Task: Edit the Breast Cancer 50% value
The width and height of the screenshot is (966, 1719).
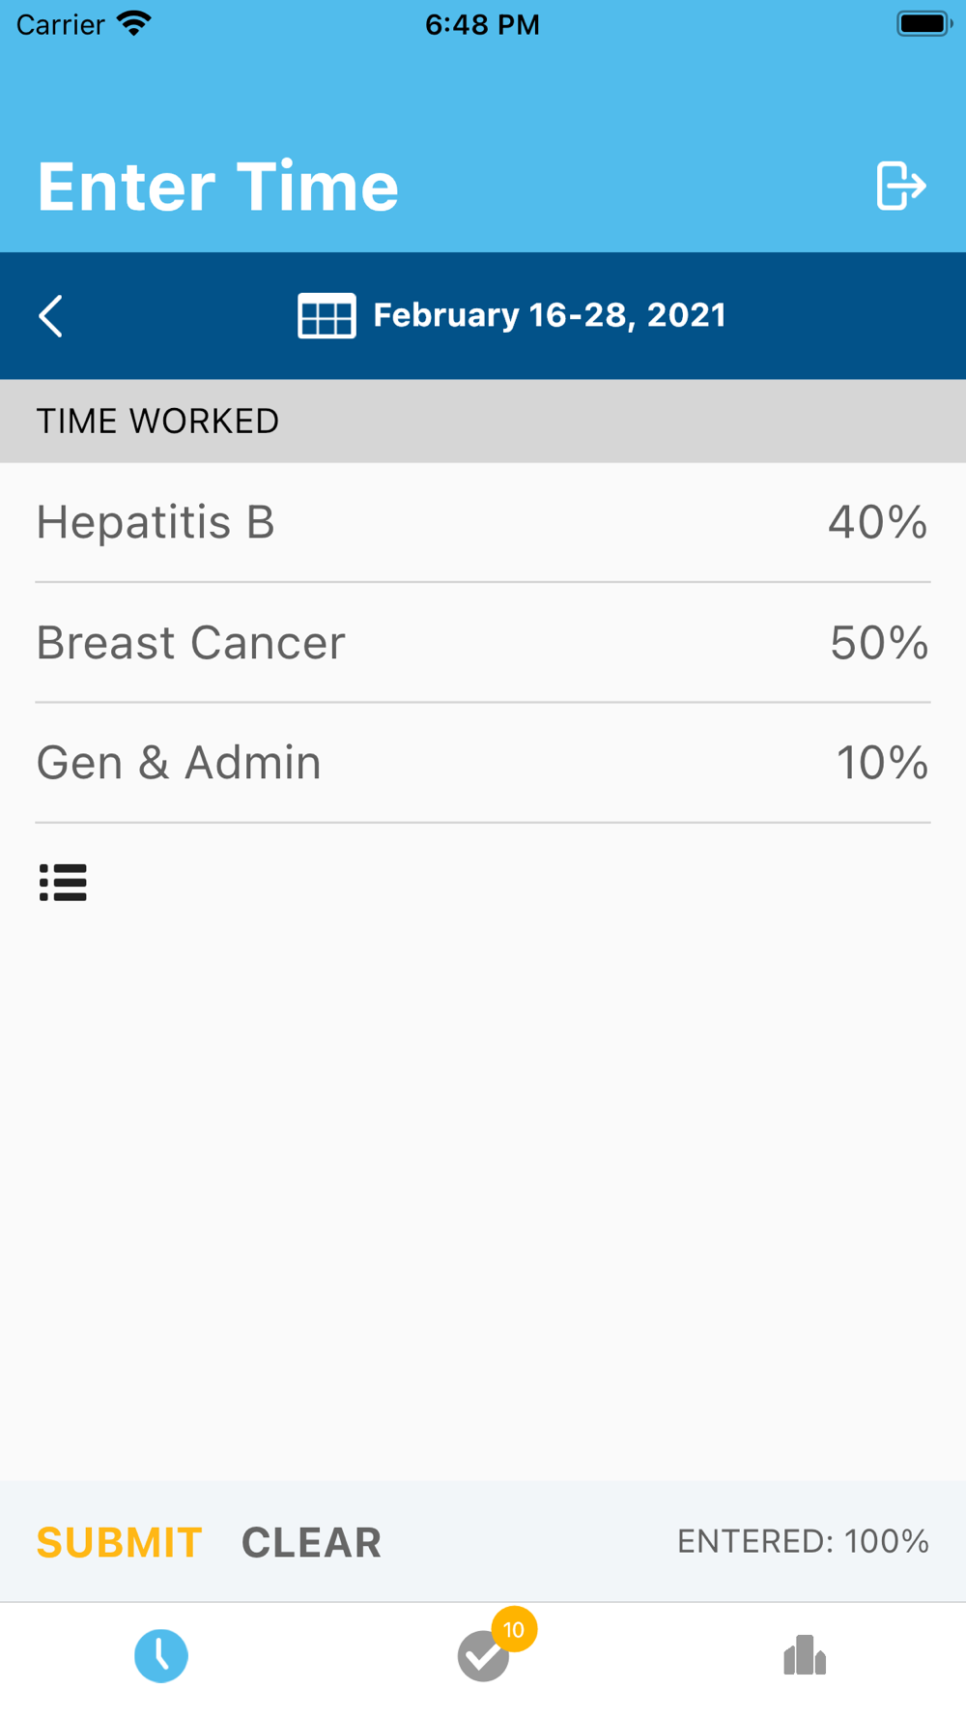Action: pos(879,643)
